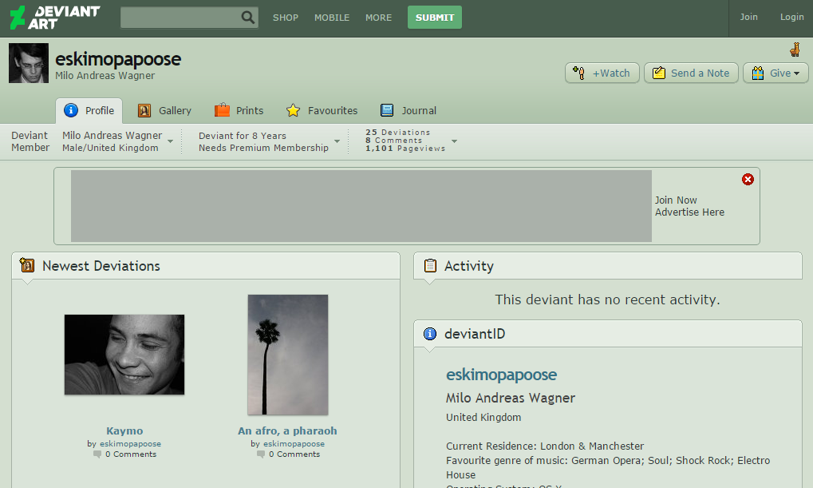The height and width of the screenshot is (488, 813).
Task: Open the Give dropdown button
Action: pyautogui.click(x=776, y=73)
